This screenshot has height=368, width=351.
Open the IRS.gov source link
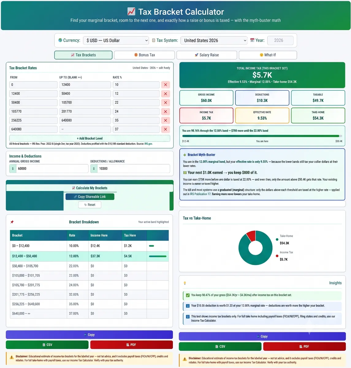point(148,144)
